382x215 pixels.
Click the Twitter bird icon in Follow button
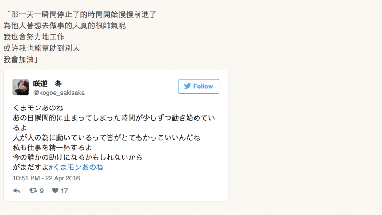pyautogui.click(x=187, y=86)
